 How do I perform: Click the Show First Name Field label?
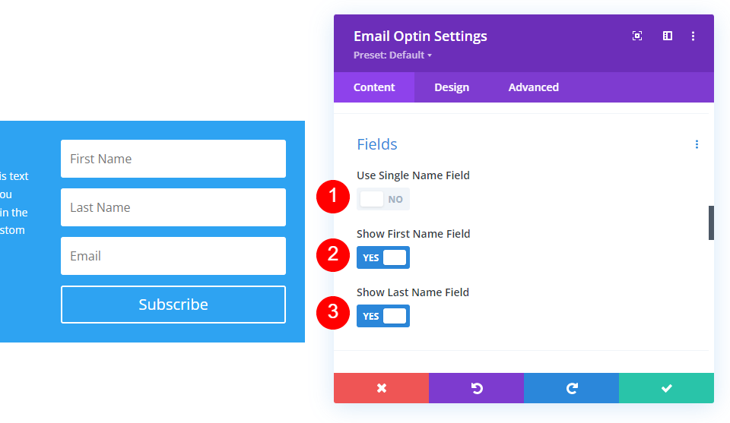click(414, 234)
